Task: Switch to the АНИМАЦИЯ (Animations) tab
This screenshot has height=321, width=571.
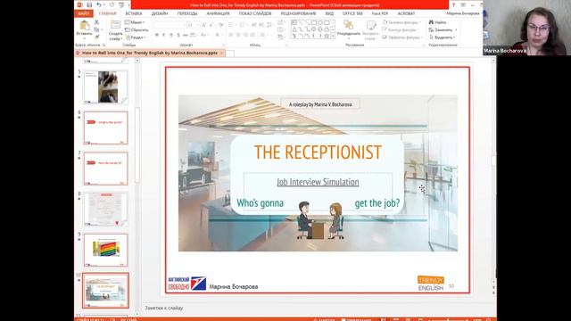Action: (218, 13)
